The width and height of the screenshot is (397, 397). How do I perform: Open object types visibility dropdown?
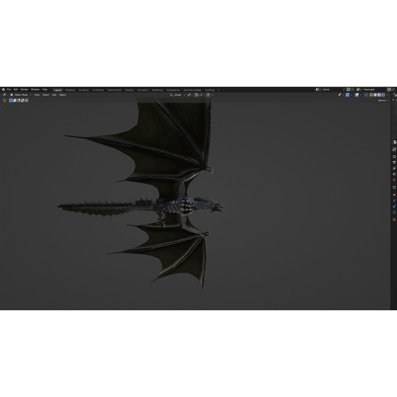[x=341, y=95]
